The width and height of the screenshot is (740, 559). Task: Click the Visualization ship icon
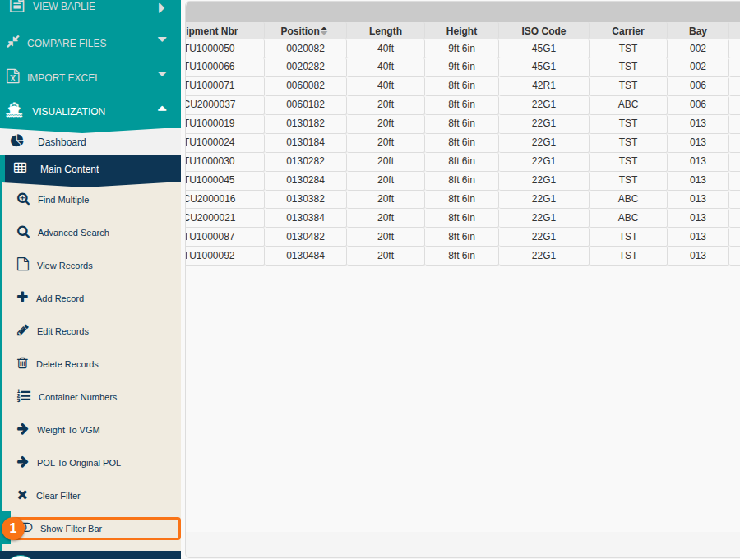click(x=14, y=110)
